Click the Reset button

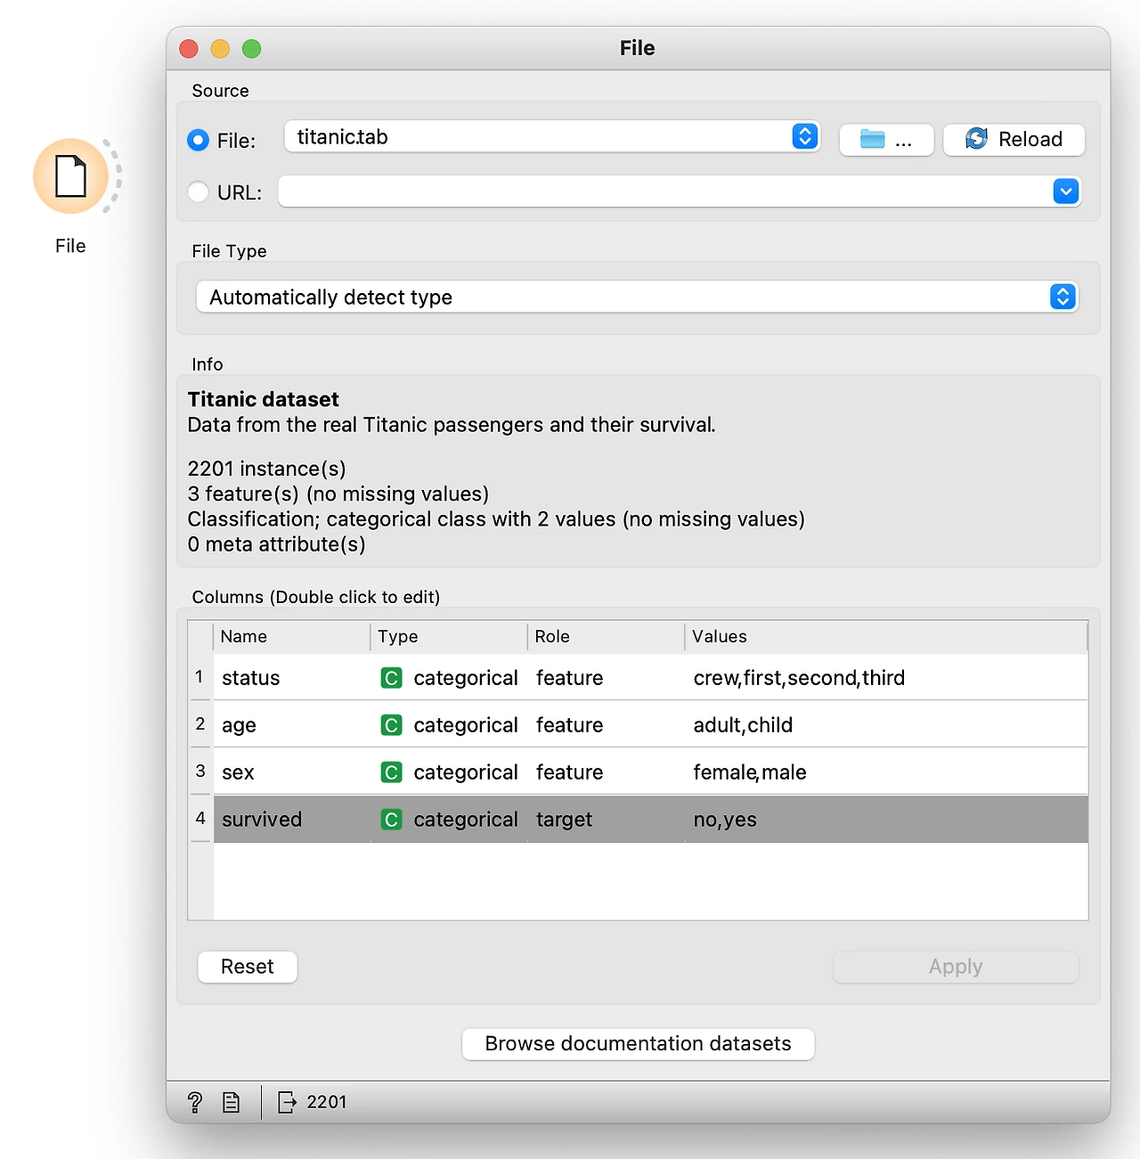(248, 967)
